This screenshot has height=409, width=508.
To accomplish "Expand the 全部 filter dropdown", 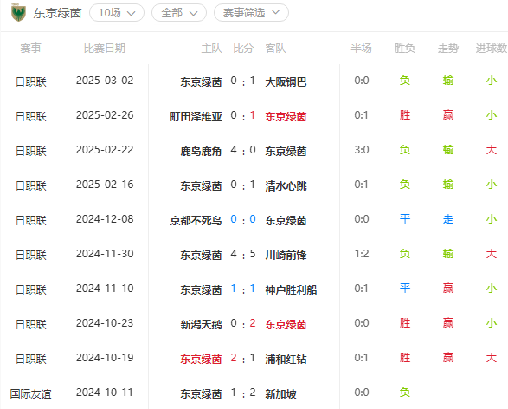I will (x=179, y=13).
